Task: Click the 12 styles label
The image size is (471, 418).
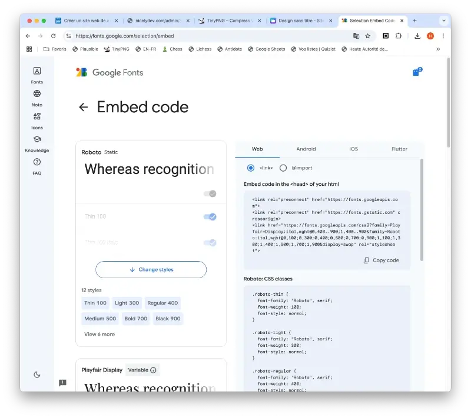Action: point(91,290)
